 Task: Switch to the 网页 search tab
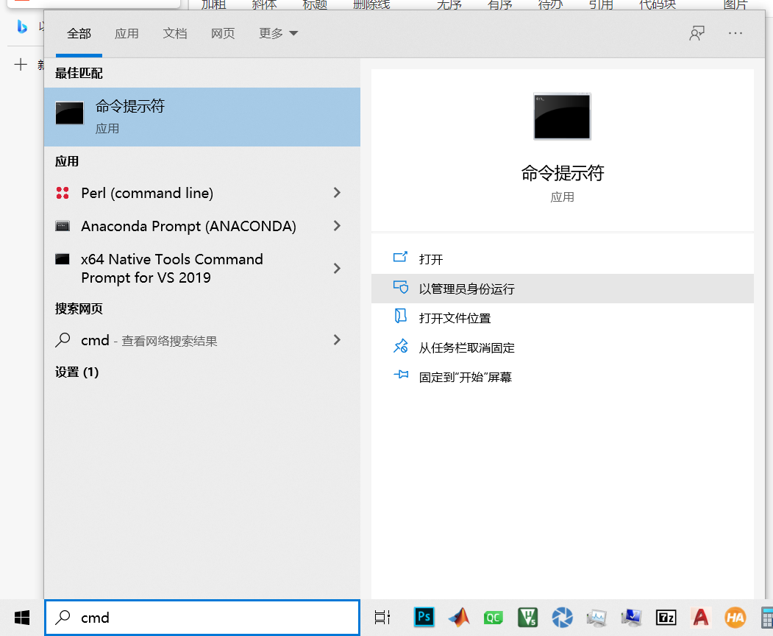click(222, 33)
